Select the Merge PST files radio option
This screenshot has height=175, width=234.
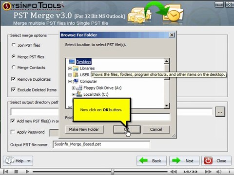[14, 57]
